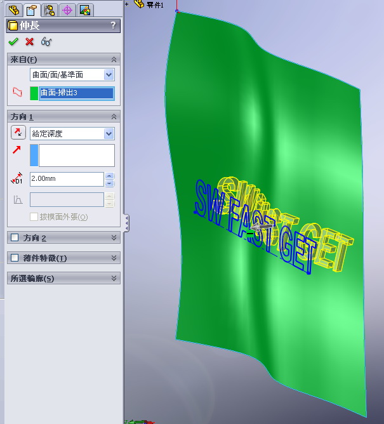Toggle detailed preview glasses icon

pos(46,42)
